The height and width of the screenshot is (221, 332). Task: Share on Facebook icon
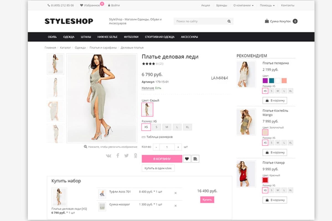118,156
